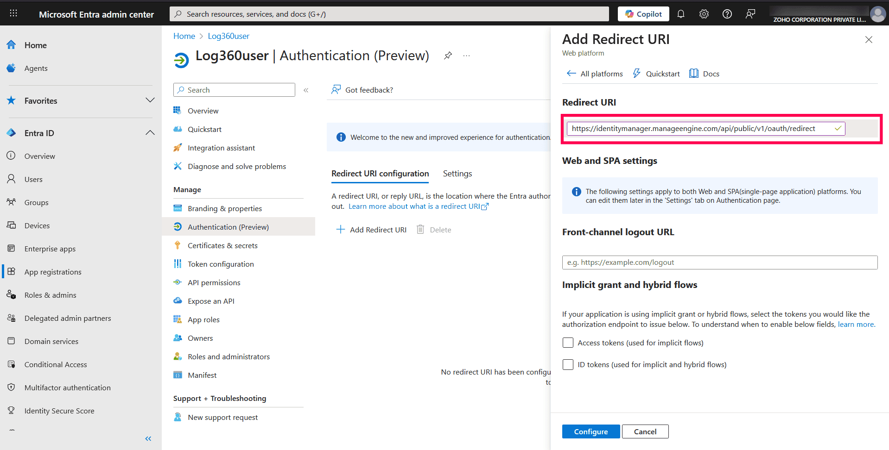Pin the Authentication page
Screen dimensions: 889x450
tap(447, 55)
